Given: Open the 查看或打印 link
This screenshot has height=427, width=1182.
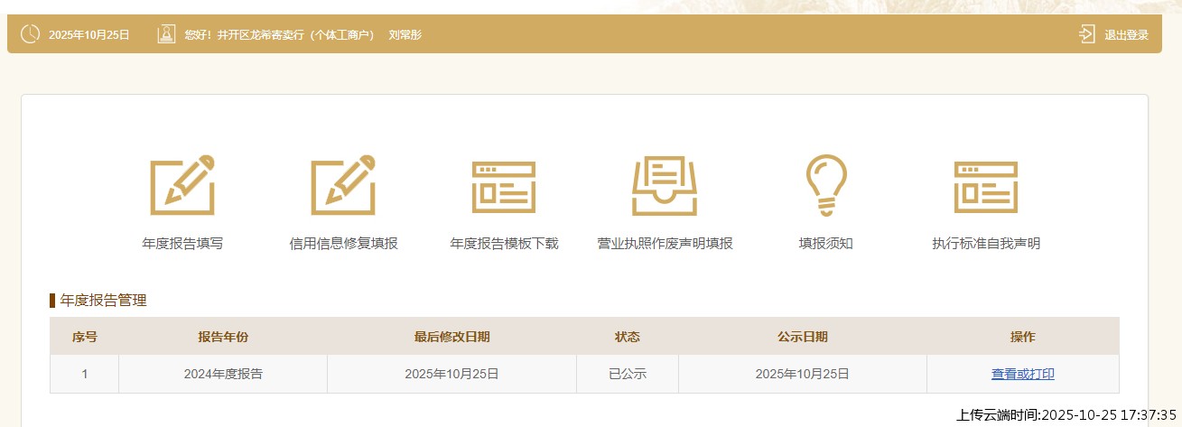Looking at the screenshot, I should pyautogui.click(x=1022, y=374).
